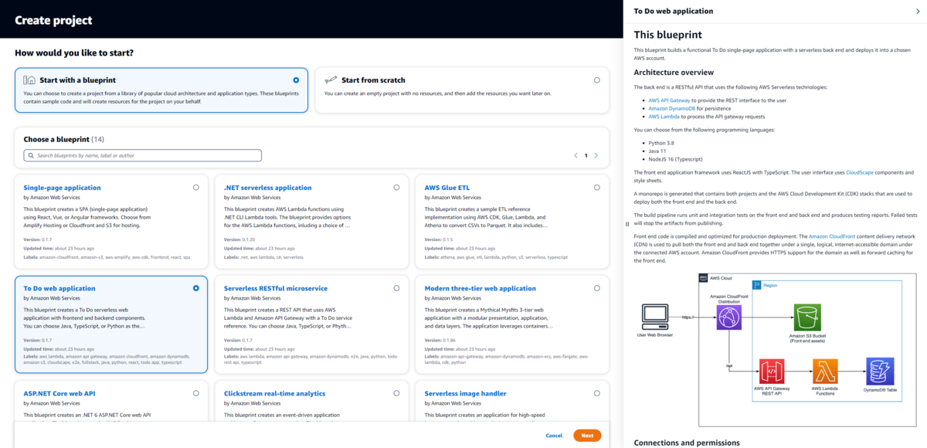
Task: Open the AWS API Gateway link
Action: [x=670, y=100]
